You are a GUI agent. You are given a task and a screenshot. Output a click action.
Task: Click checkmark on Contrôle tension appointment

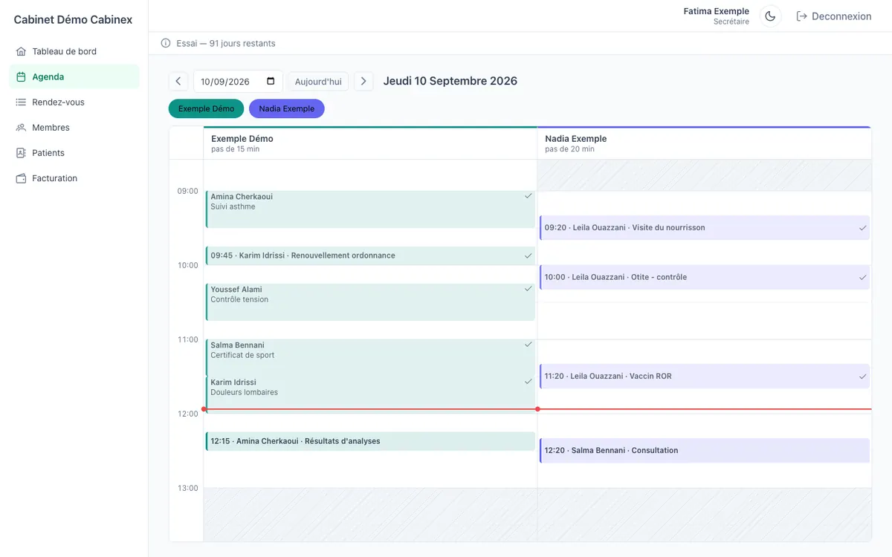[x=529, y=289]
